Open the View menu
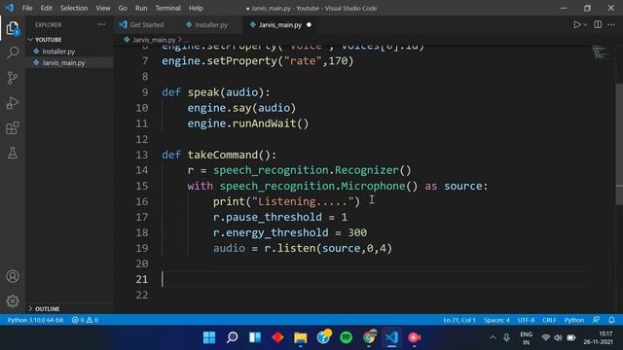This screenshot has width=623, height=350. click(102, 8)
